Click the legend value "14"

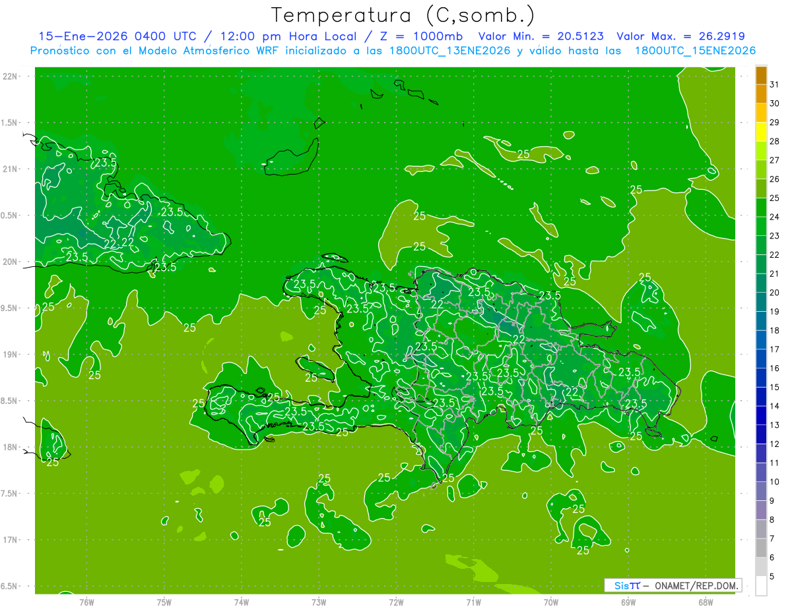point(774,406)
